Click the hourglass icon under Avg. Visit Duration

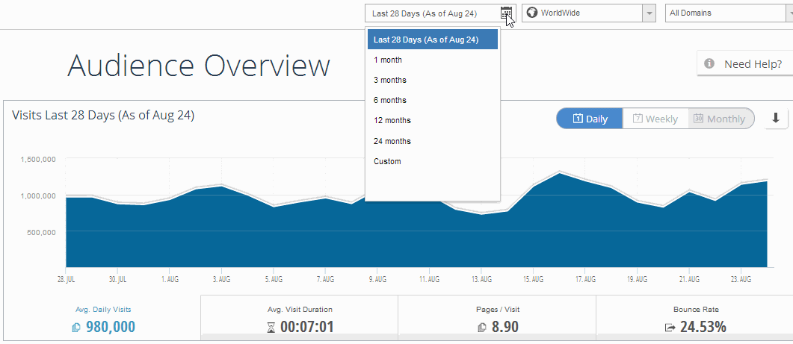pyautogui.click(x=271, y=327)
